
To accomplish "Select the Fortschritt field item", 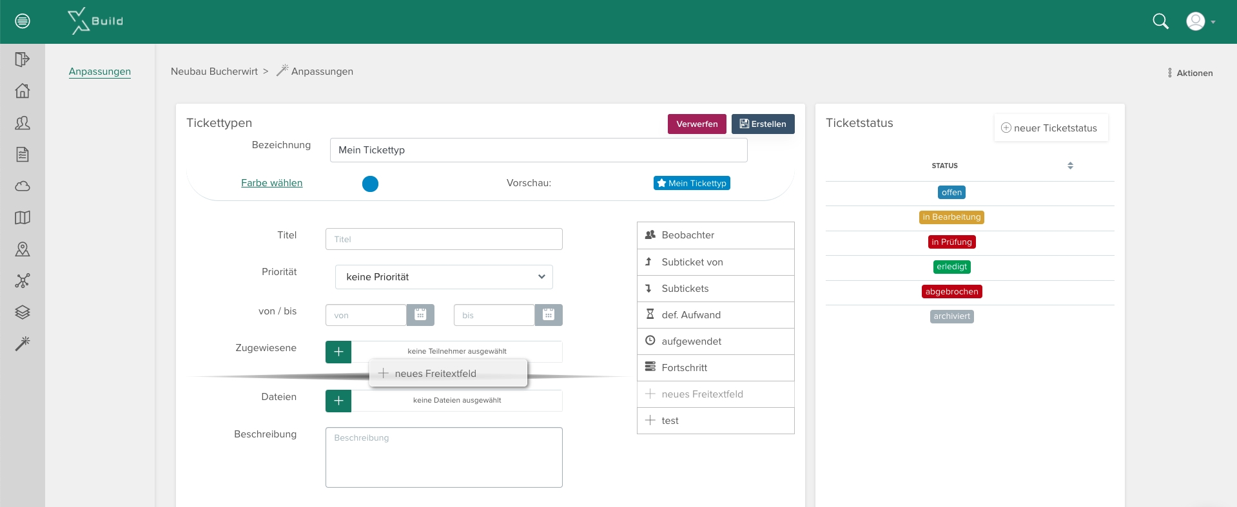I will (x=716, y=368).
